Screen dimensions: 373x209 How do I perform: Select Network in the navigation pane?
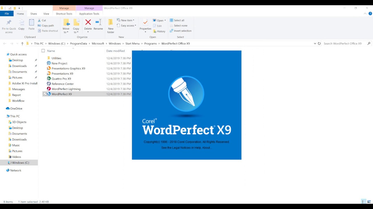tap(14, 170)
